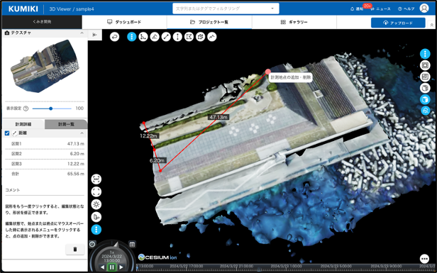Select the 3D volume measurement tool

click(200, 37)
